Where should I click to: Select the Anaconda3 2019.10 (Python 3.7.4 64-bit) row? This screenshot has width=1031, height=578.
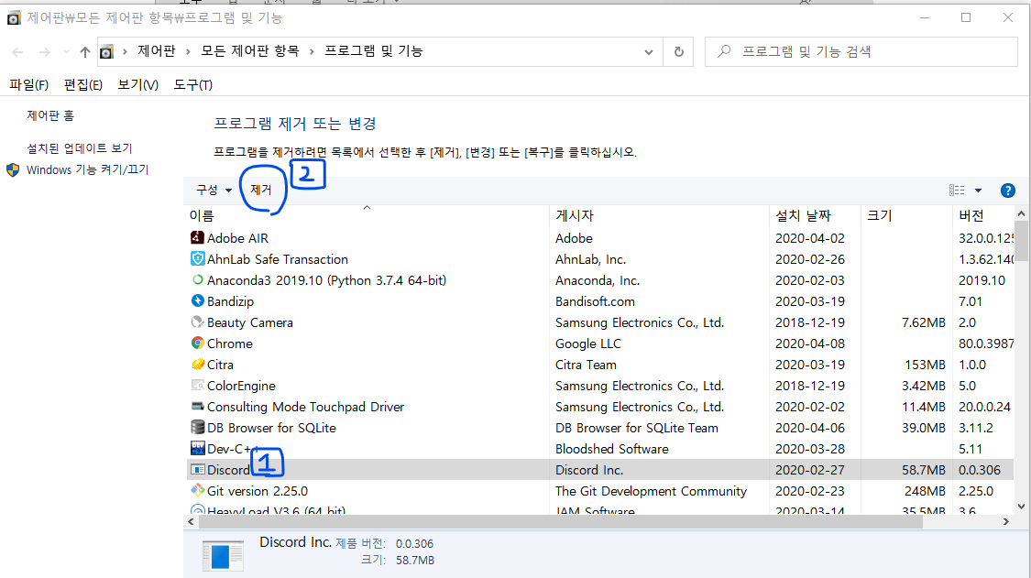pos(599,280)
